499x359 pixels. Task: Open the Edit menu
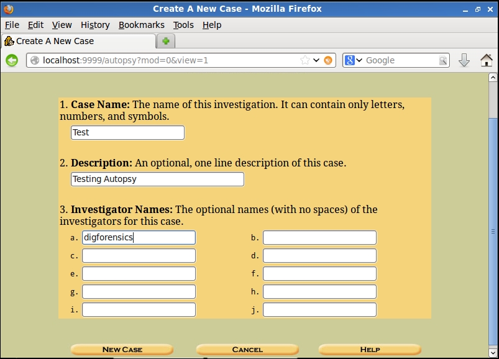tap(35, 25)
